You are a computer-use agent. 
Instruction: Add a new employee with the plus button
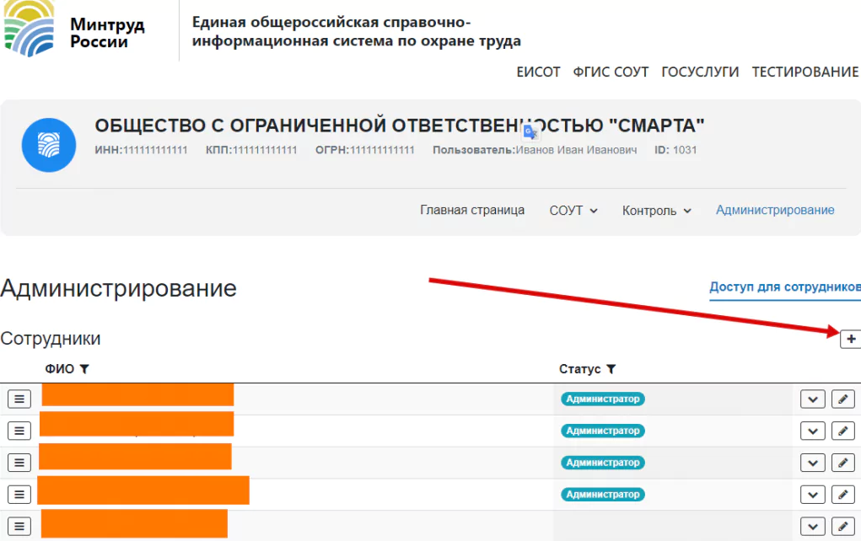(x=850, y=339)
